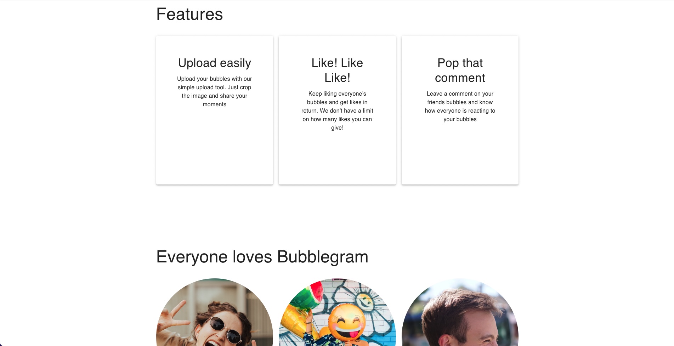Select the Upload easily card title
674x346 pixels.
click(215, 63)
